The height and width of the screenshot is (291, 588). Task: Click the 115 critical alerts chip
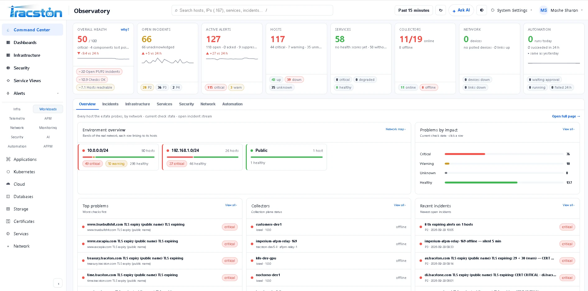pos(215,87)
